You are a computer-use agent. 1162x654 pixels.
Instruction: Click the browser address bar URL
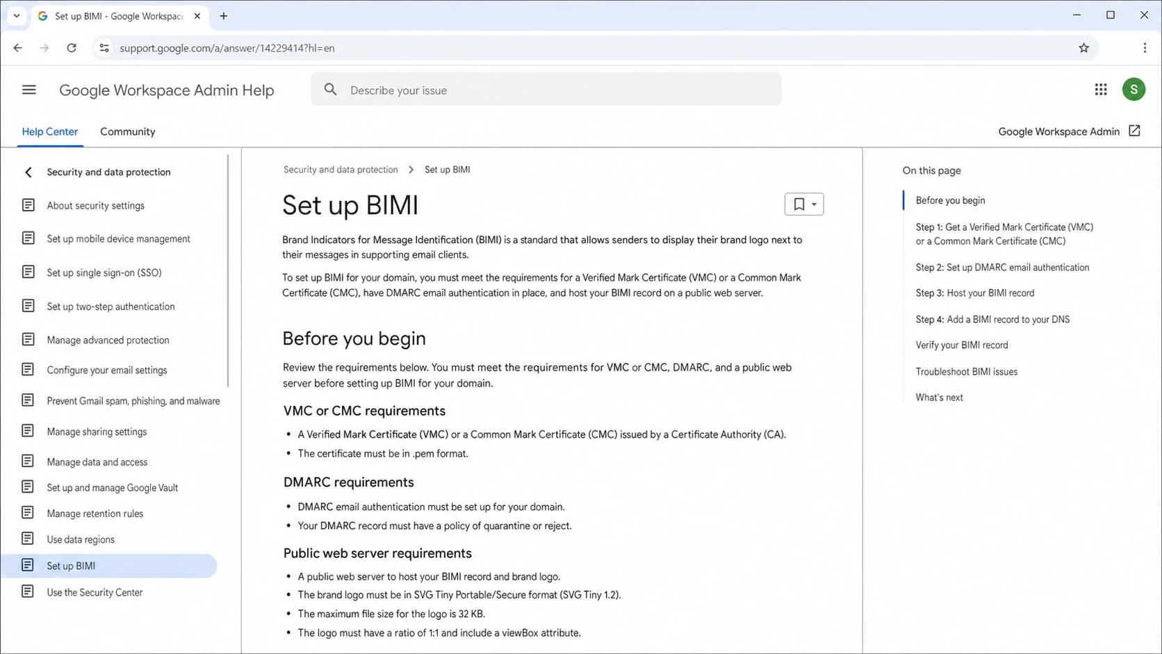[227, 48]
